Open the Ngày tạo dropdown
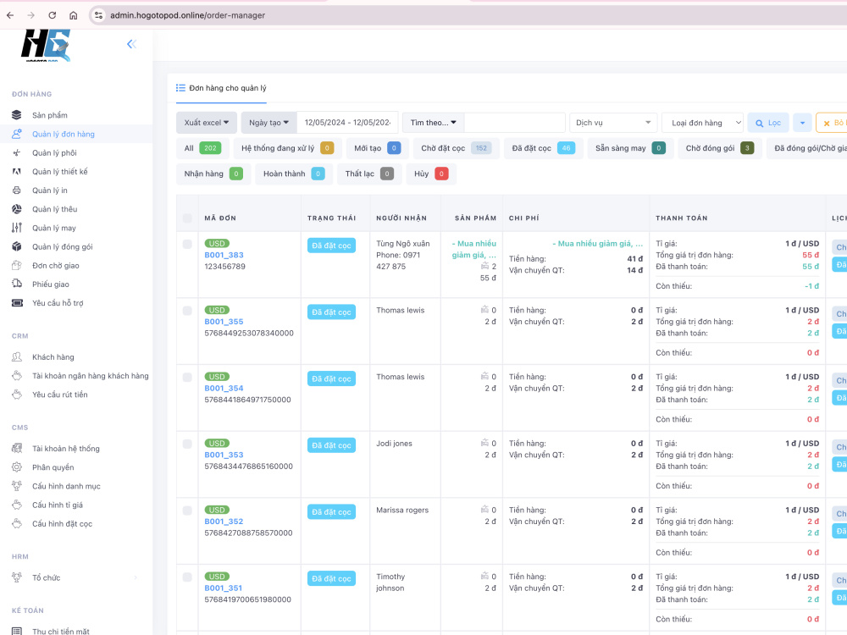Screen dimensions: 847x635 (x=269, y=123)
